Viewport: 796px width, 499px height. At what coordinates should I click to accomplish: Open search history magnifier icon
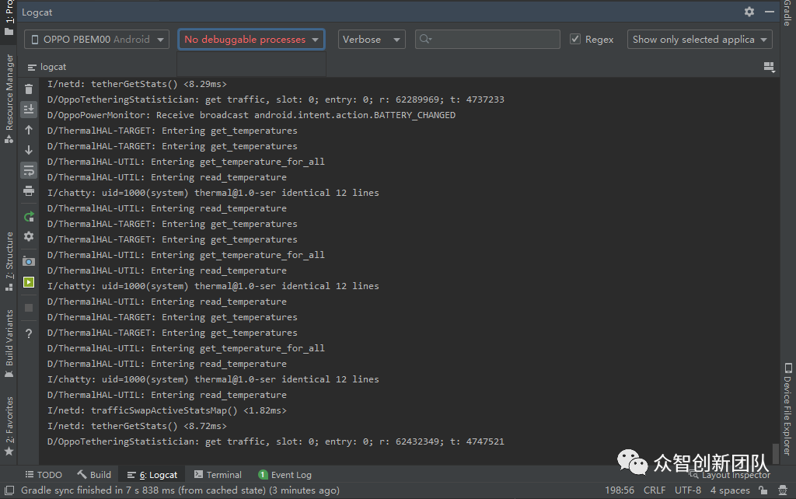[425, 39]
